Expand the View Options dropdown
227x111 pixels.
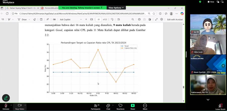pyautogui.click(x=116, y=8)
